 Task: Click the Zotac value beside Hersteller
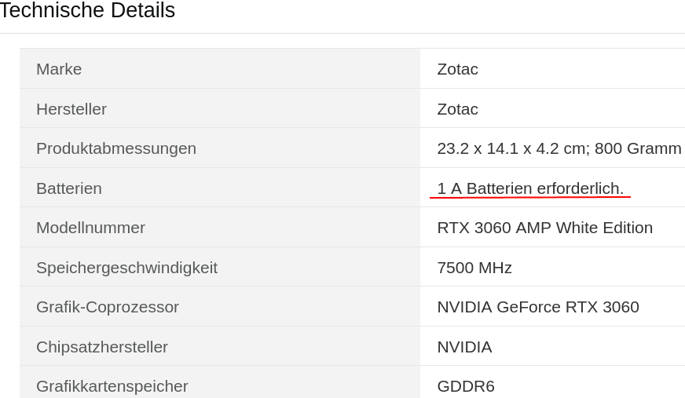(x=457, y=109)
